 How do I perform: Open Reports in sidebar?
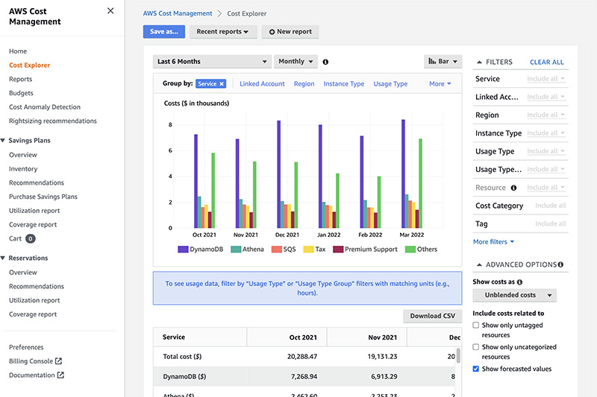pos(21,79)
